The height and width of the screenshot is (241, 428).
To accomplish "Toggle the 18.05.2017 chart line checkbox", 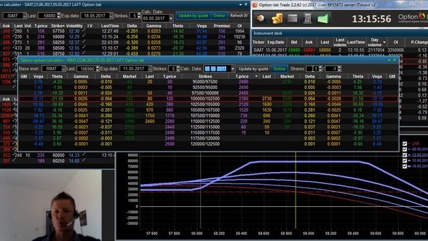I will click(x=405, y=166).
